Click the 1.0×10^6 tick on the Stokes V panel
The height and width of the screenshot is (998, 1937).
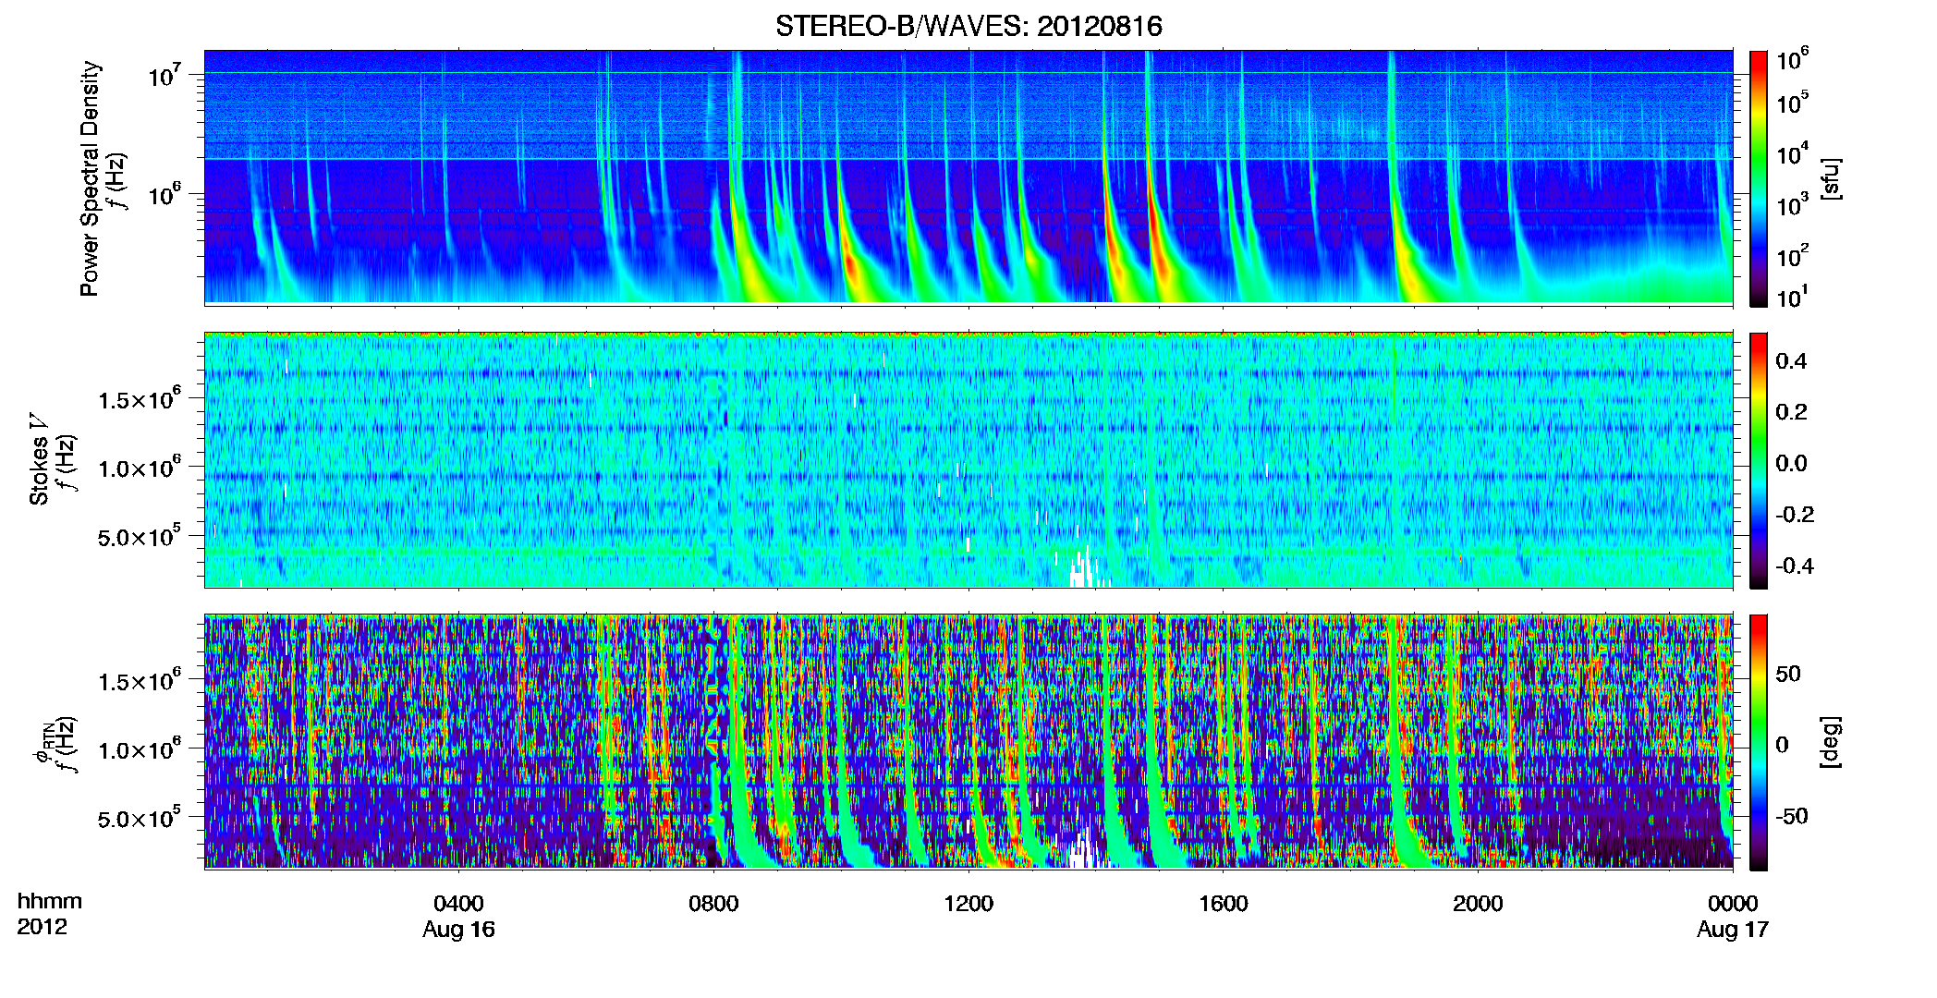140,467
